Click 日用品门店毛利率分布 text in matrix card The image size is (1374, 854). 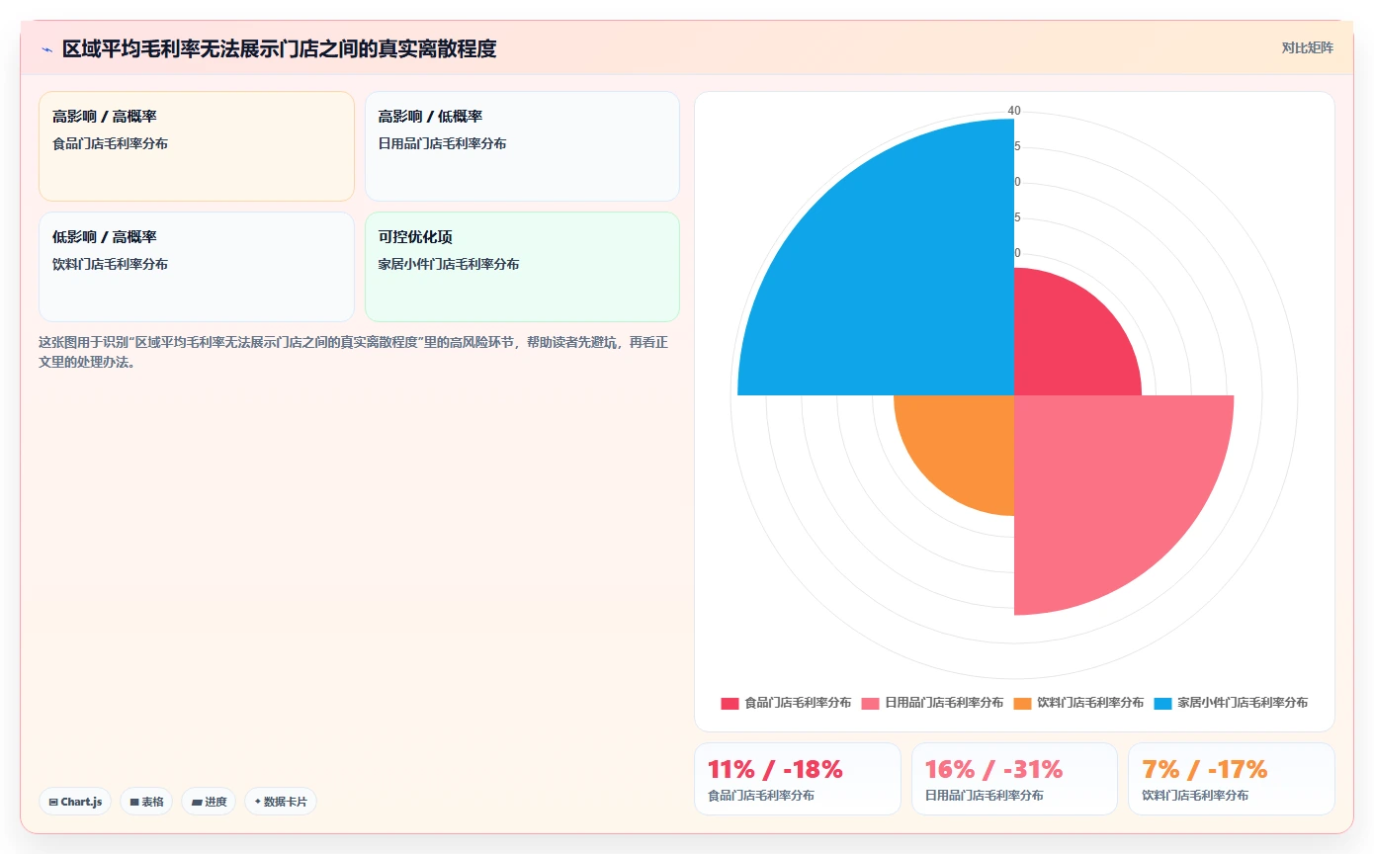442,143
